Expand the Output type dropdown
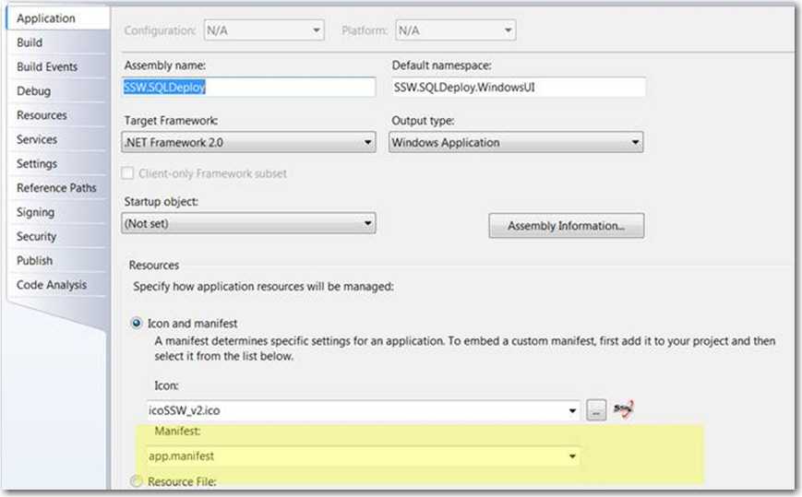 click(x=516, y=143)
